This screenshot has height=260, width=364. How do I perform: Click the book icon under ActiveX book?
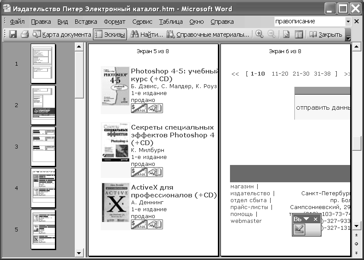coord(155,224)
